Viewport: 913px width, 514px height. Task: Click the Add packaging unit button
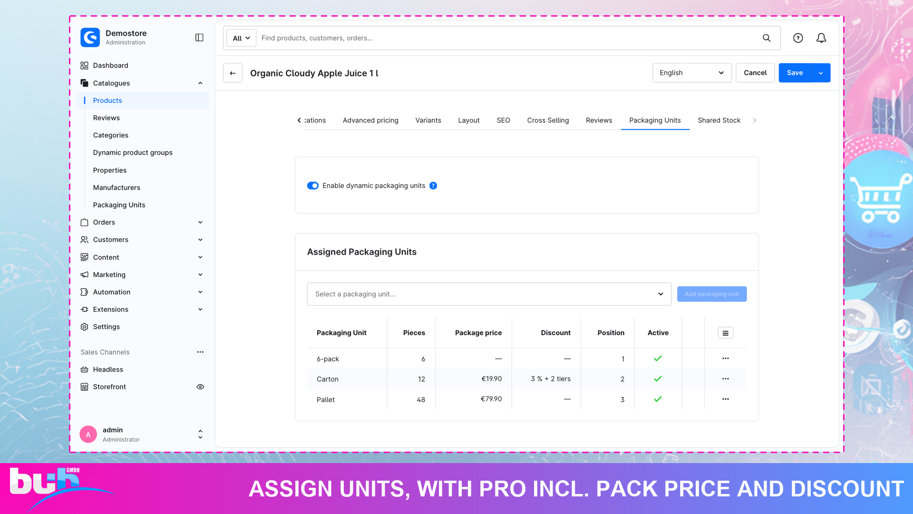pos(712,294)
